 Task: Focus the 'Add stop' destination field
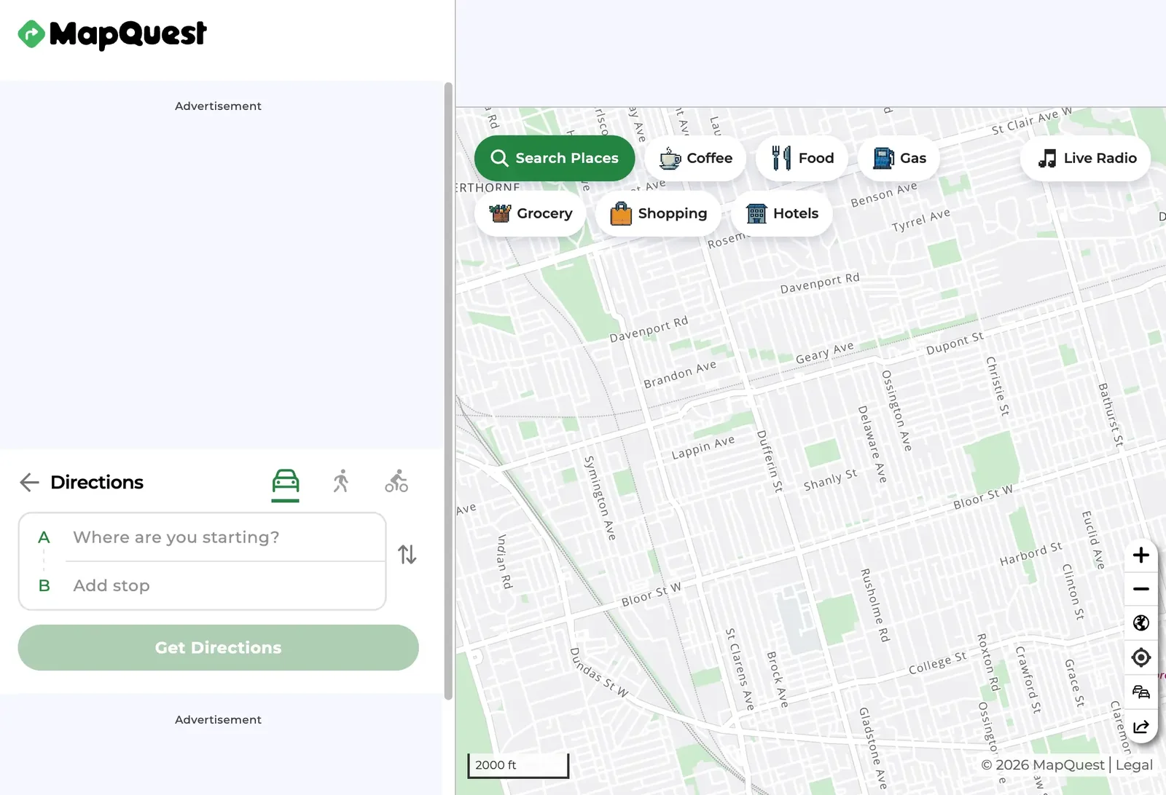[226, 585]
